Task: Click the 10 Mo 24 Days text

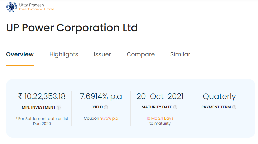Action: point(160,118)
